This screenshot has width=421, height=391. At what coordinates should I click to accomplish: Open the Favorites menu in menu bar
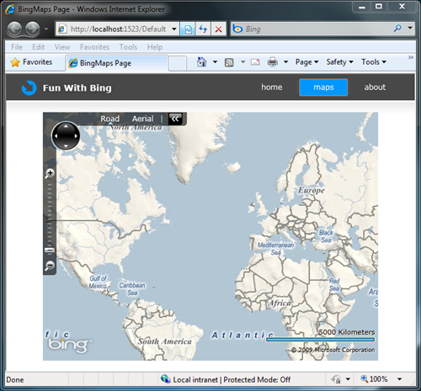point(94,47)
